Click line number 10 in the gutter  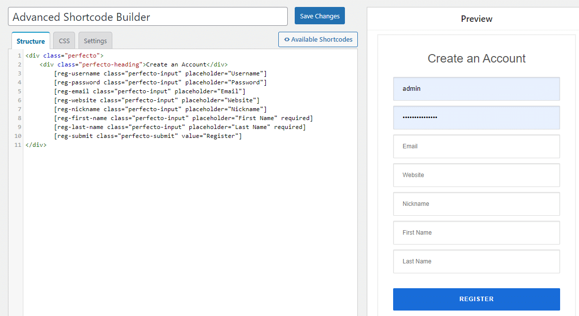18,136
